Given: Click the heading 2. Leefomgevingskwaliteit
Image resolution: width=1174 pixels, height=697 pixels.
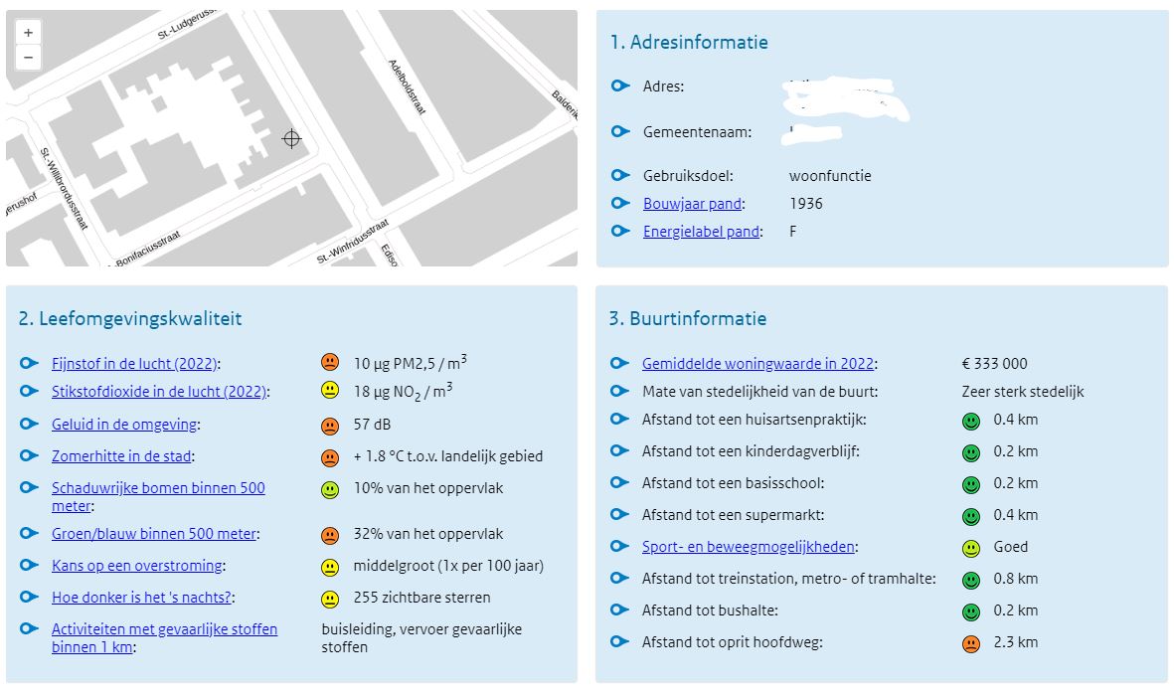Looking at the screenshot, I should coord(130,319).
